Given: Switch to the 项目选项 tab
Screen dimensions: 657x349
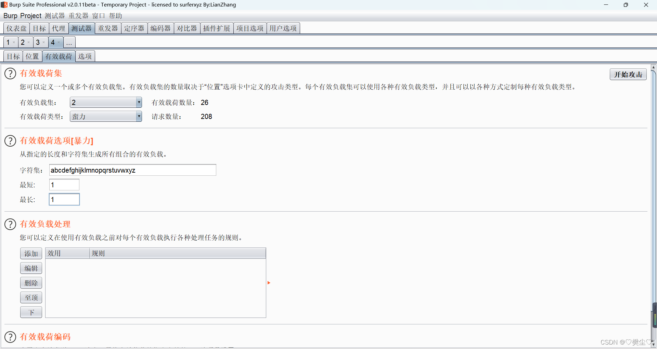Looking at the screenshot, I should (250, 28).
